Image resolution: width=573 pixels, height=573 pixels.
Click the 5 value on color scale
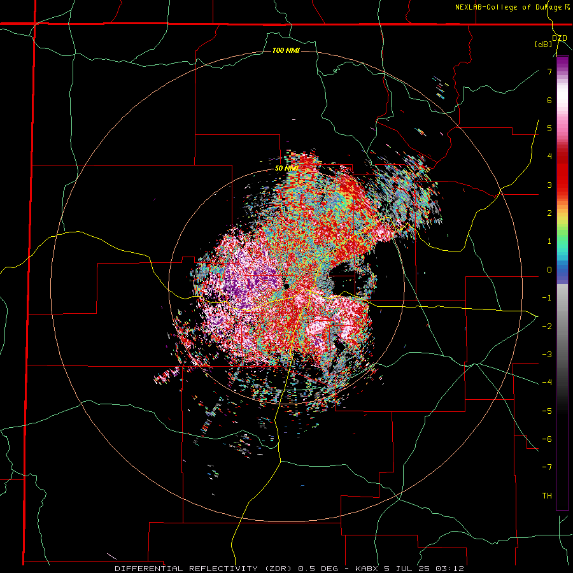[549, 128]
